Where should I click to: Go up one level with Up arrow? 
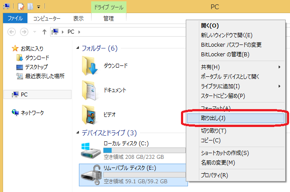point(44,32)
